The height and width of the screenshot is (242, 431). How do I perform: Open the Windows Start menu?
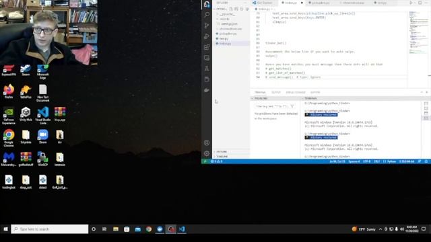[5, 229]
